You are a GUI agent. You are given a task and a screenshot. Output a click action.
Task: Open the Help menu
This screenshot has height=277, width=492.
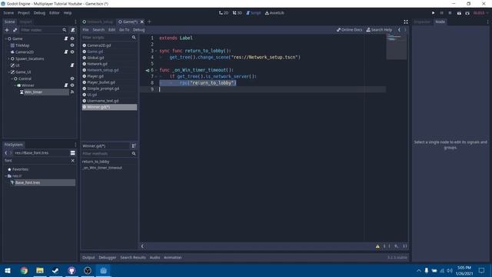pyautogui.click(x=68, y=13)
